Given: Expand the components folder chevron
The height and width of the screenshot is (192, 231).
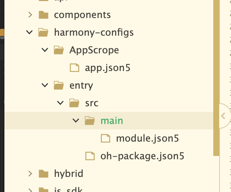Looking at the screenshot, I should coord(30,15).
